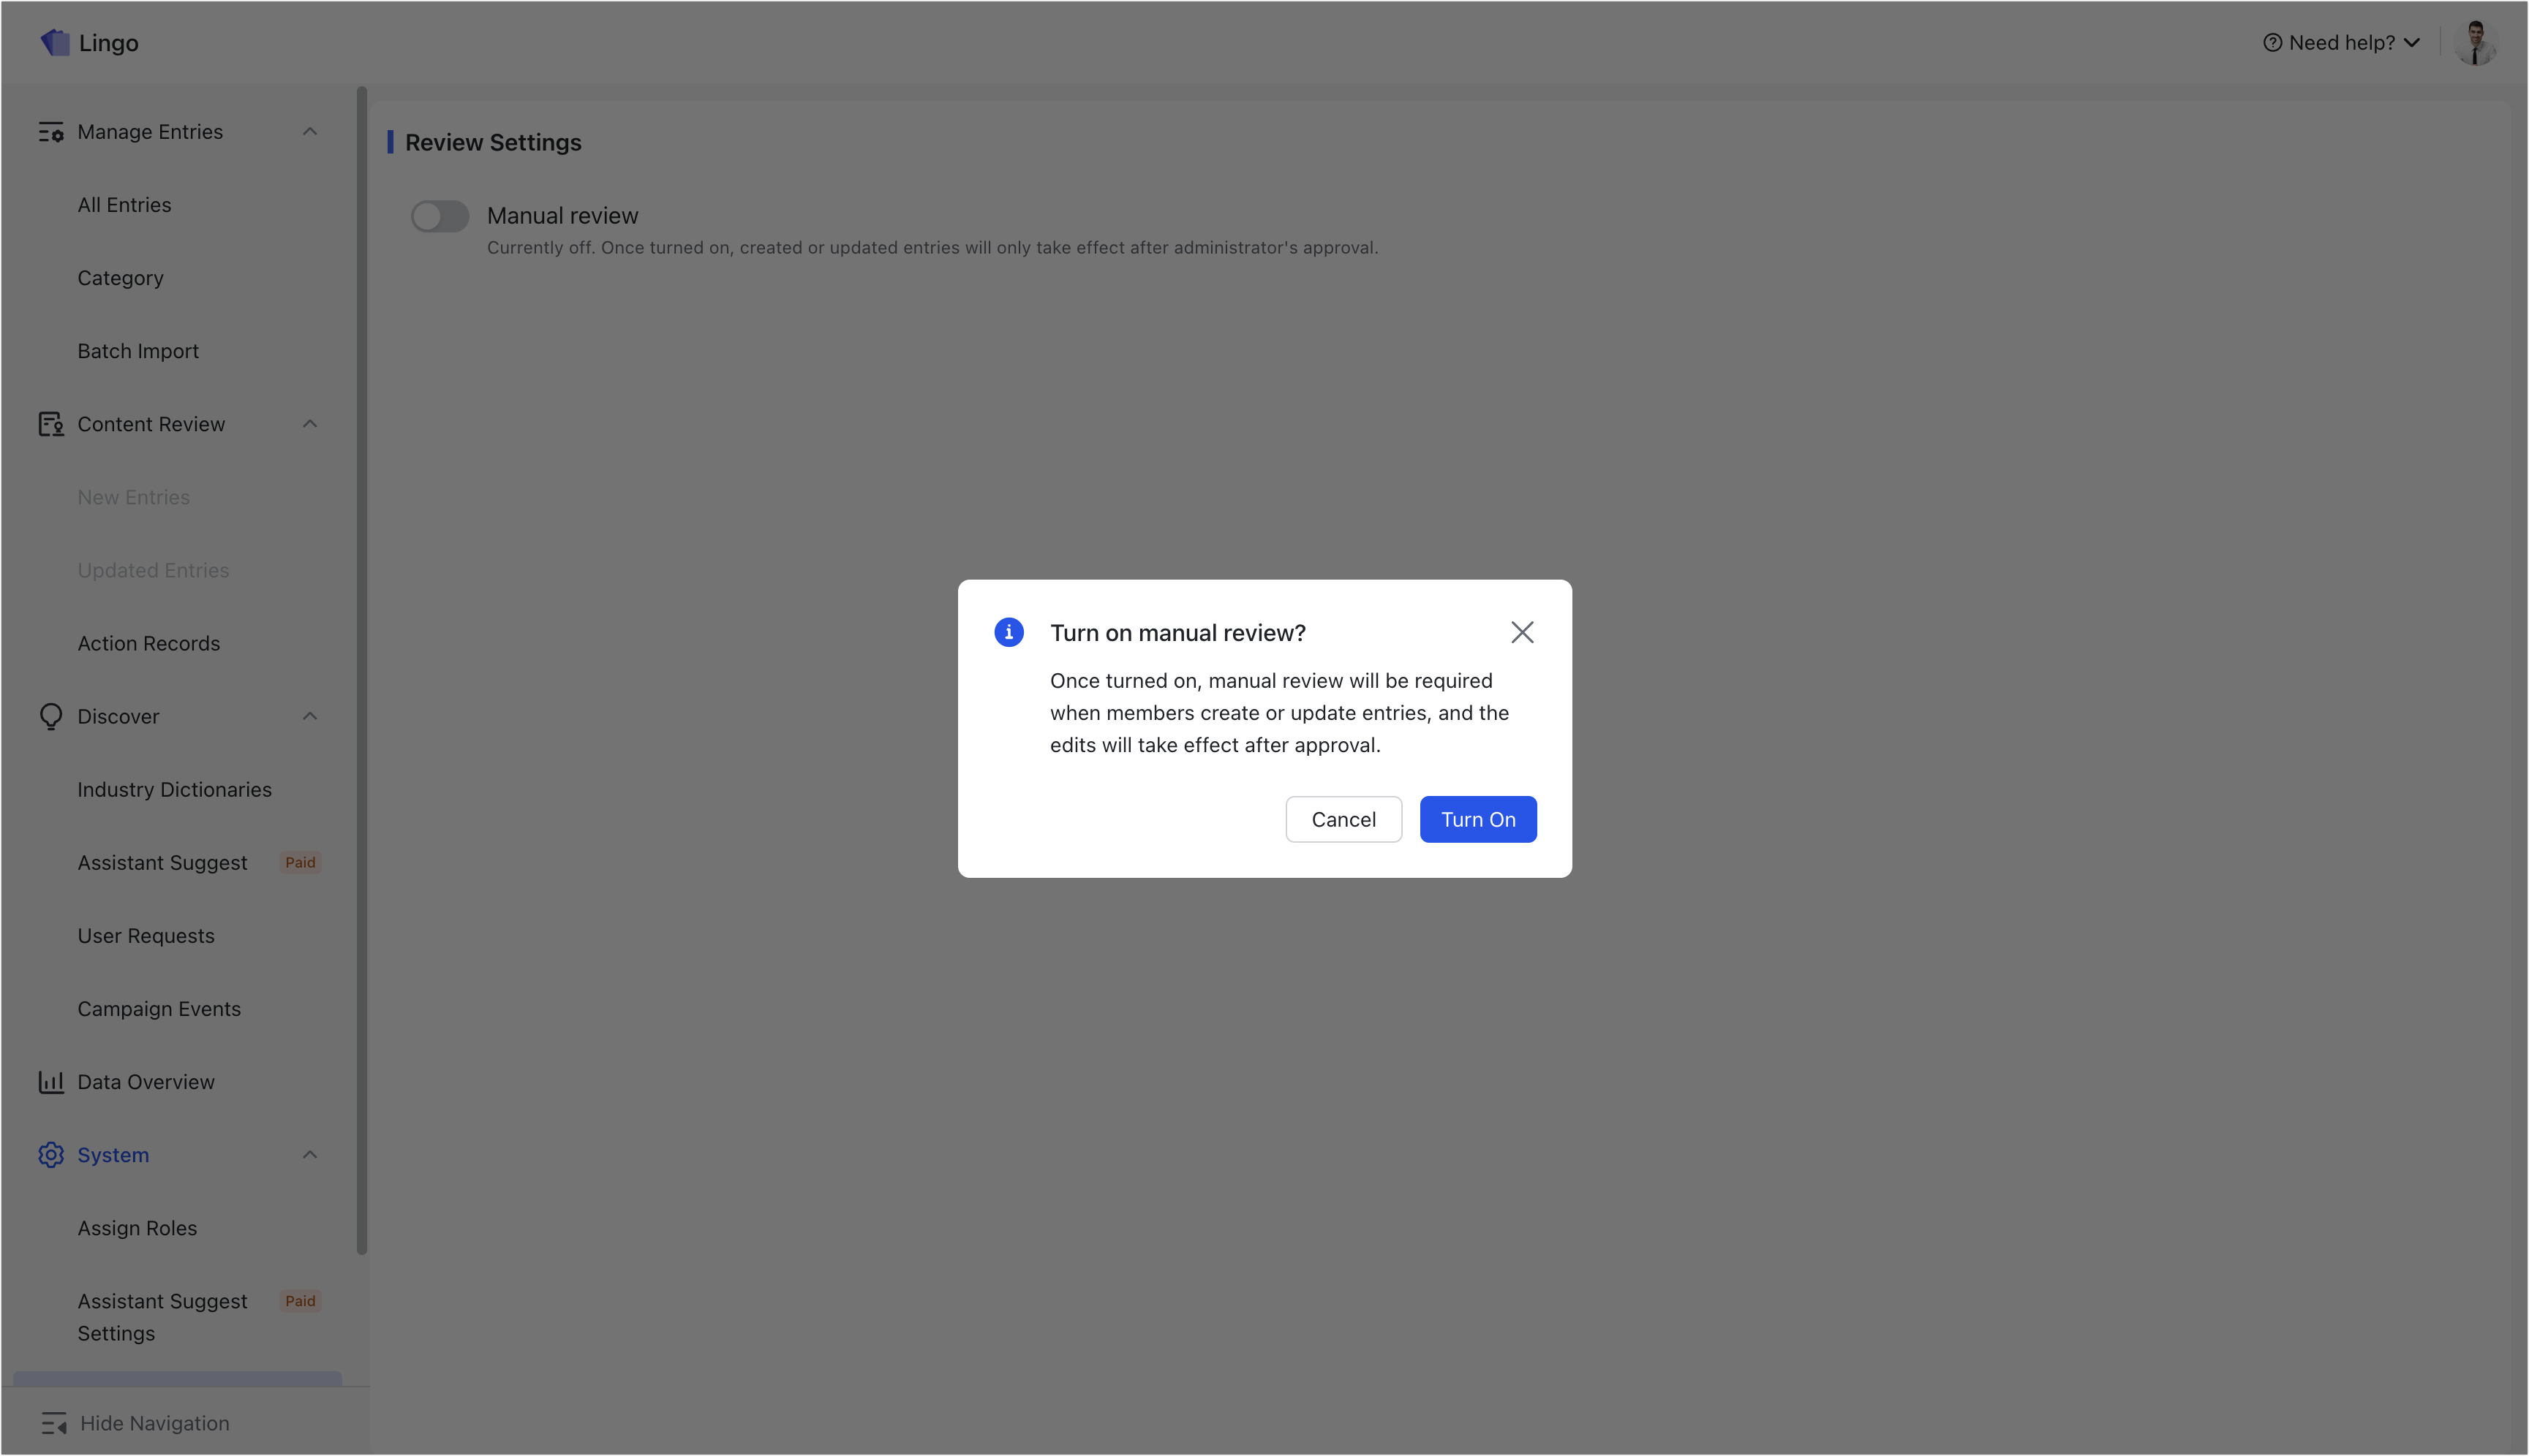The width and height of the screenshot is (2529, 1456).
Task: Enable the Manual review toggle
Action: tap(439, 216)
